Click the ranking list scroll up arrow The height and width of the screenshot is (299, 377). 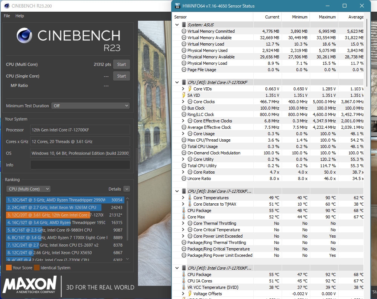tap(127, 198)
